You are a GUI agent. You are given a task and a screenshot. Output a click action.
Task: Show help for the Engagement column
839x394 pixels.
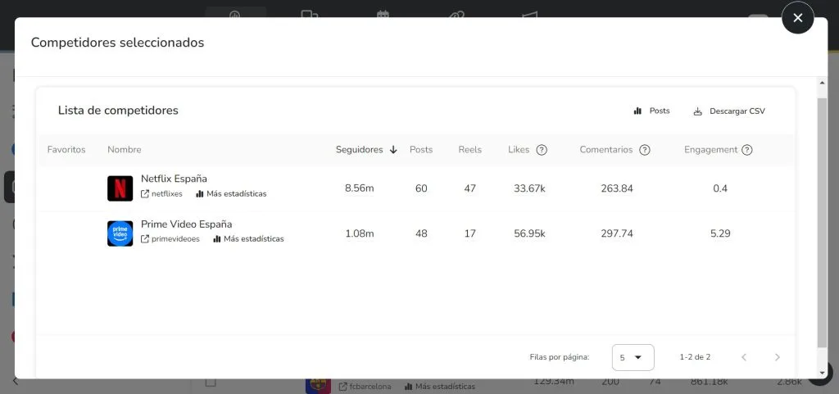(x=747, y=150)
